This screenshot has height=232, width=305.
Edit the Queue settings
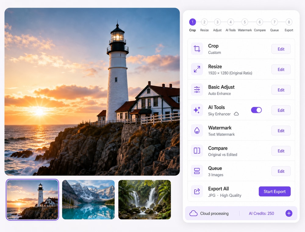click(x=281, y=171)
